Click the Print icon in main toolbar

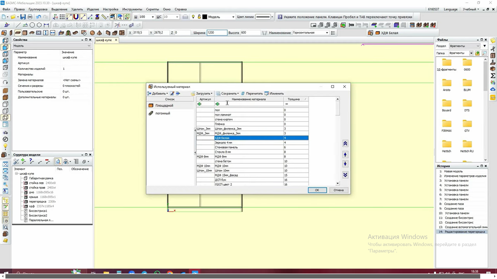click(30, 17)
